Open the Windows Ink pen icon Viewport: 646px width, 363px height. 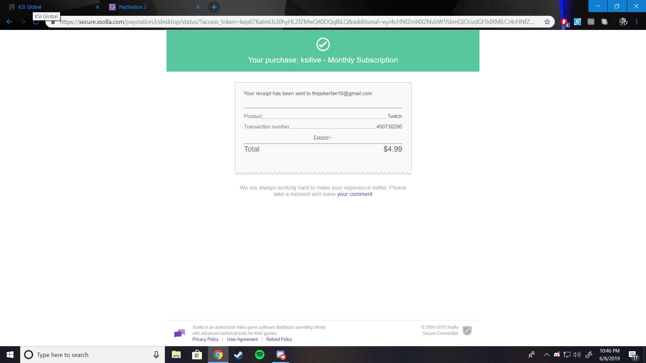pos(589,355)
